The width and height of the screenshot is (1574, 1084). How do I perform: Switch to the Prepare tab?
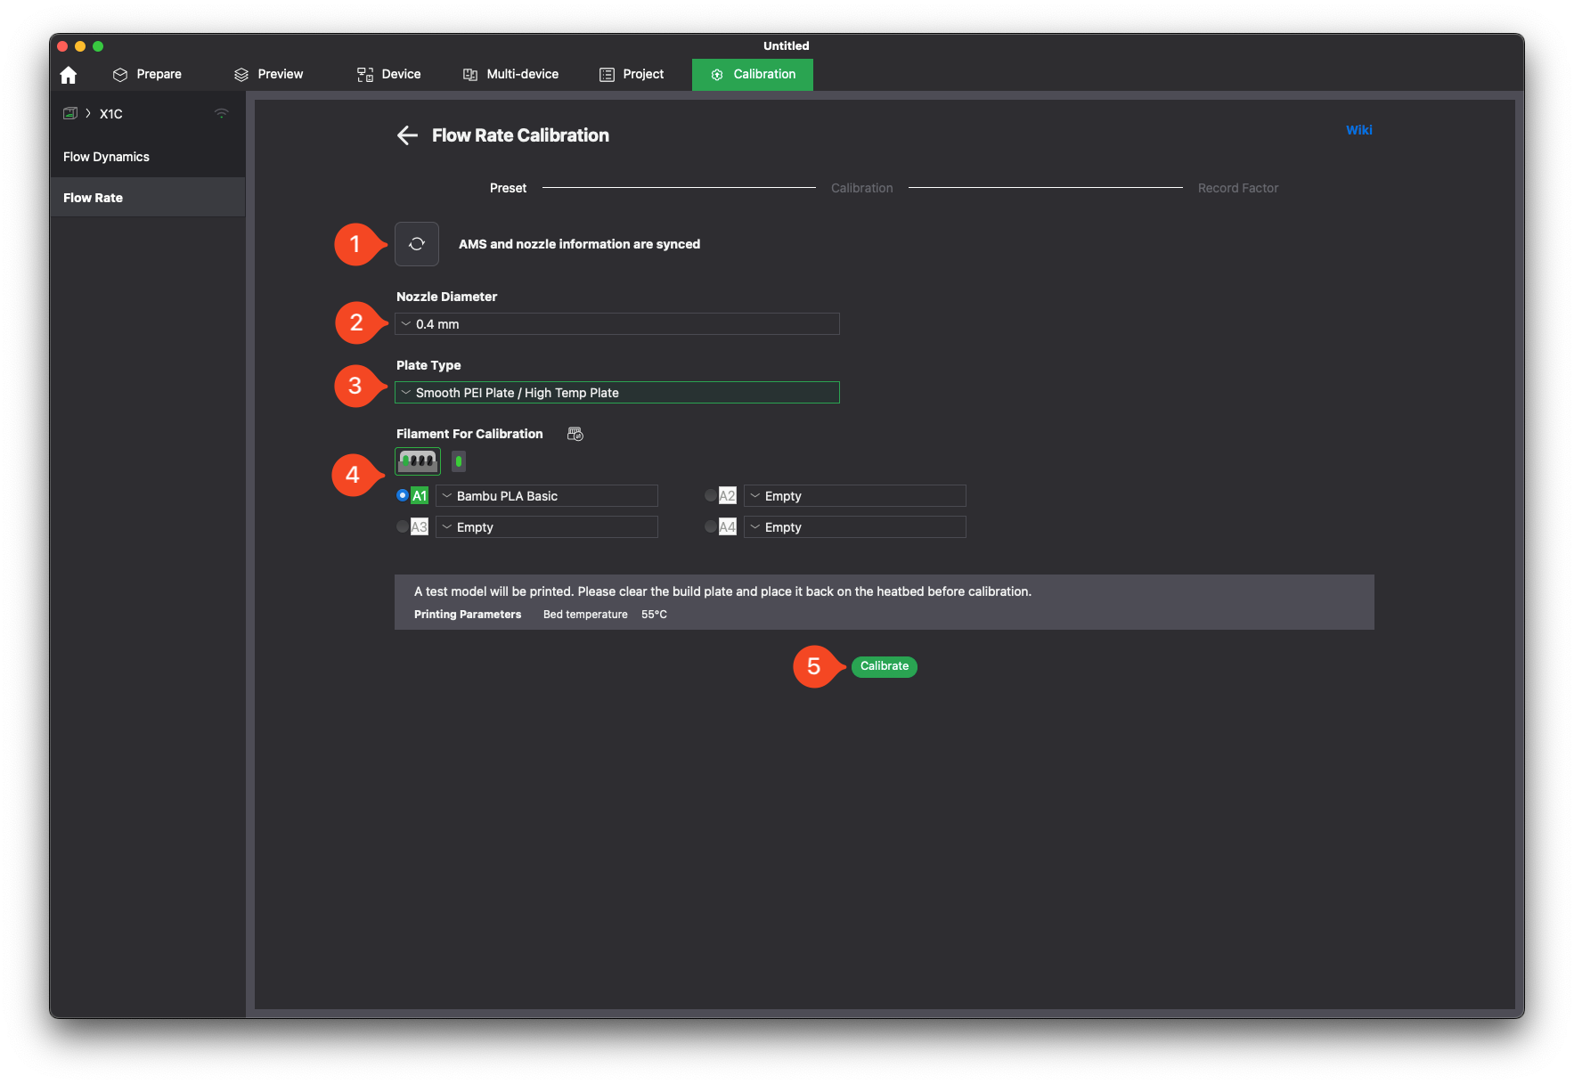[x=147, y=75]
